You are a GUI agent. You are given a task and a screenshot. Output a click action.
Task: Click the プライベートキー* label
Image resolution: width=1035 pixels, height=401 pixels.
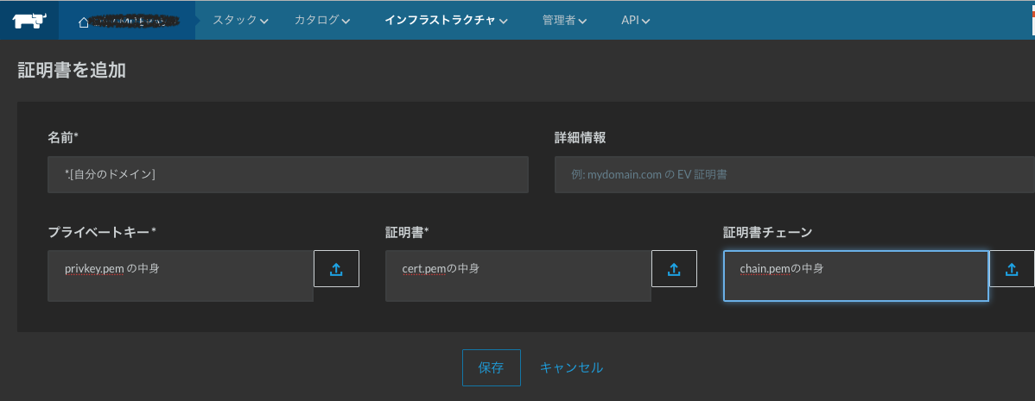tap(102, 232)
